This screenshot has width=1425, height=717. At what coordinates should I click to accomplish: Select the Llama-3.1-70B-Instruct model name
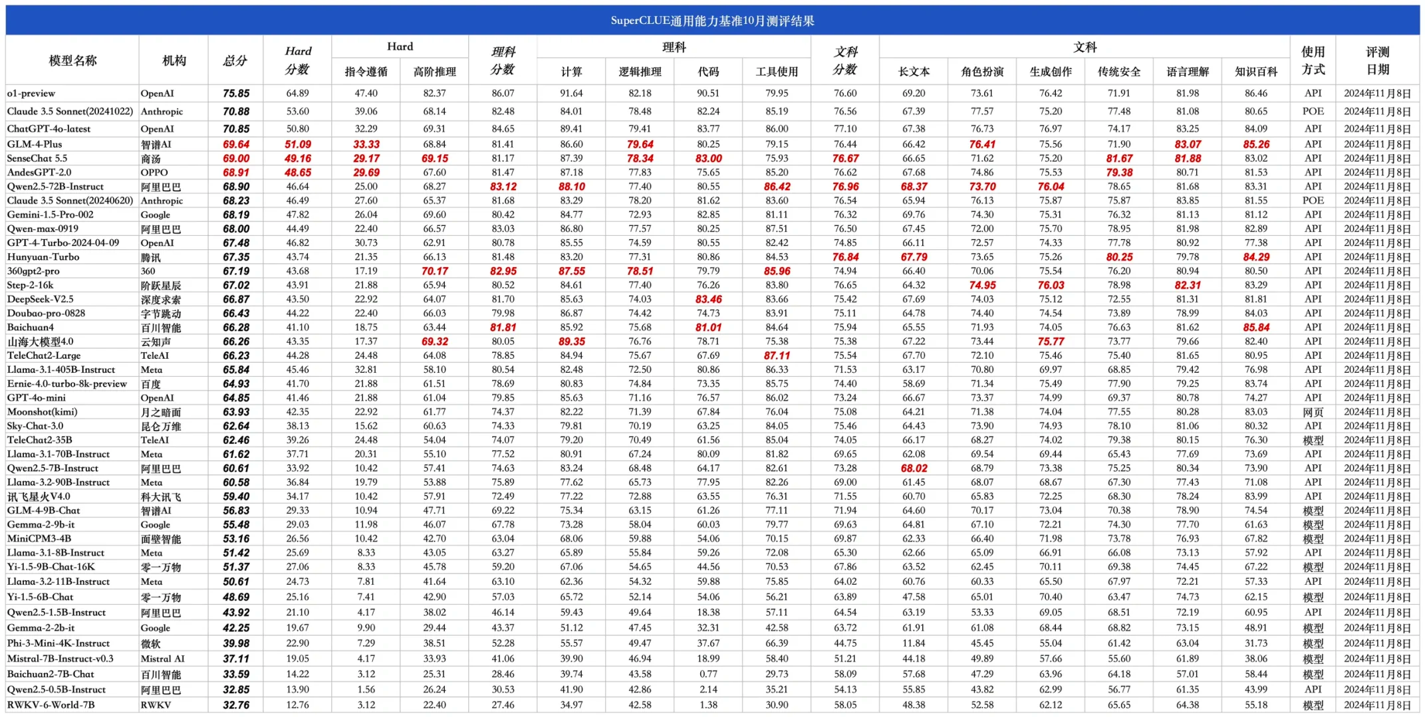[x=59, y=454]
